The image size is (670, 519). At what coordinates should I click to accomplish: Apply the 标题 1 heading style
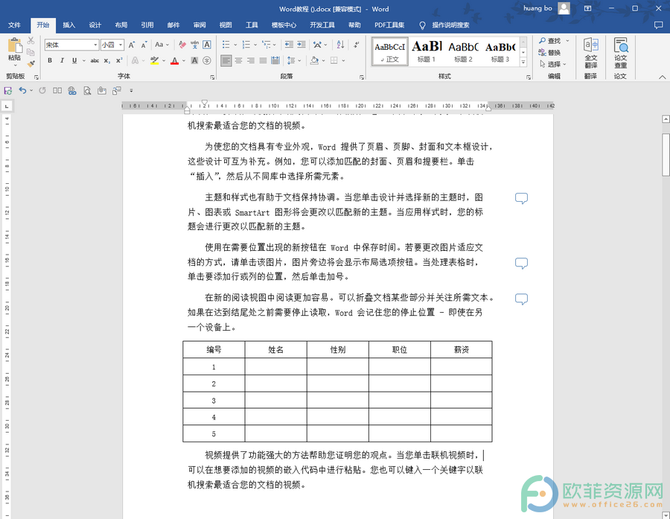[427, 51]
